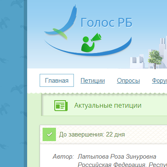Viewport: 167px width, 167px height.
Task: Click the green checkmark status icon
Action: 49,134
